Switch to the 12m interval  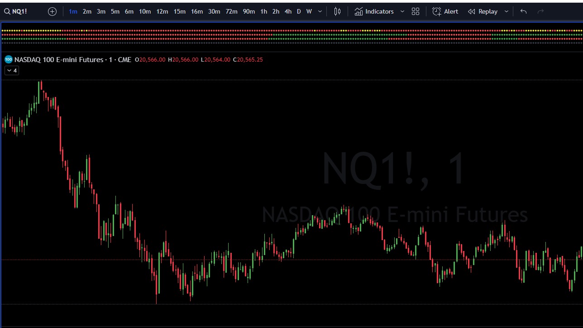coord(162,11)
